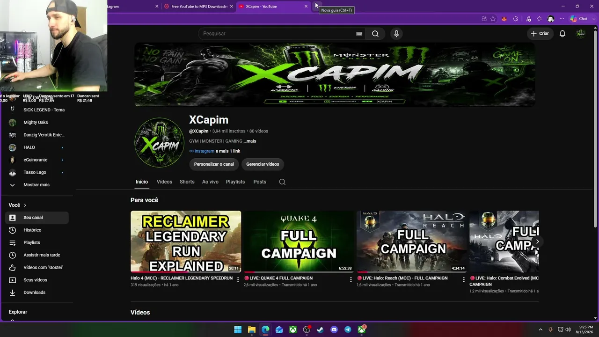
Task: Expand subscriptions list with 'Mostrar mais'
Action: 37,185
